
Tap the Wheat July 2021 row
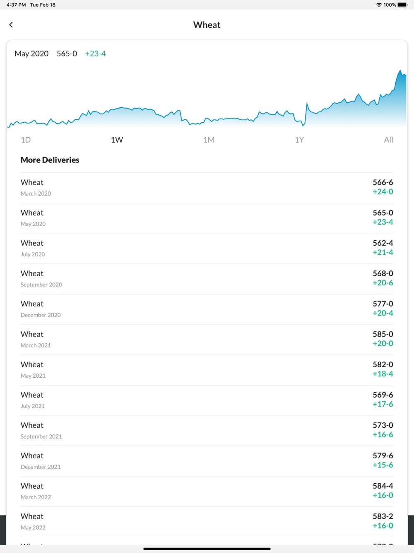[207, 400]
